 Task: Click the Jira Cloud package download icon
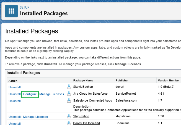pos(69,94)
